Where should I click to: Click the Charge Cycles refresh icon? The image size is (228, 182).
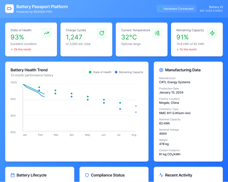(x=102, y=33)
